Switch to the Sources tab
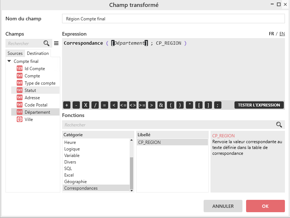 click(15, 53)
